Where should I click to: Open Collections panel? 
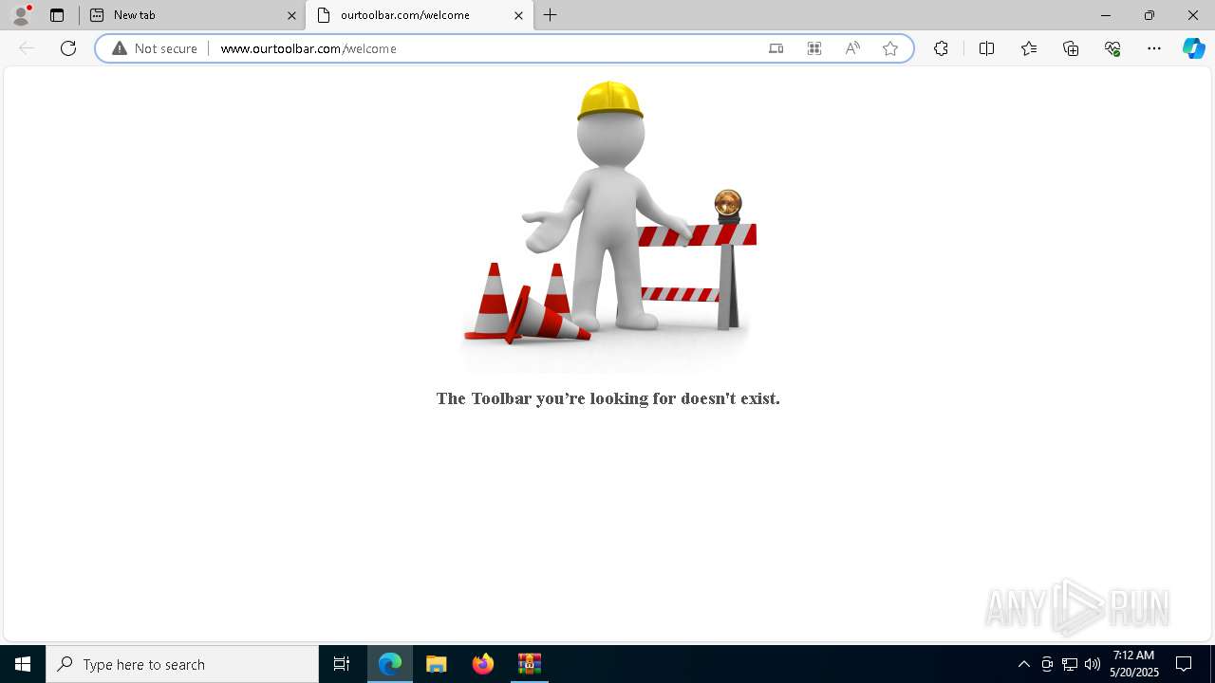(x=1071, y=48)
